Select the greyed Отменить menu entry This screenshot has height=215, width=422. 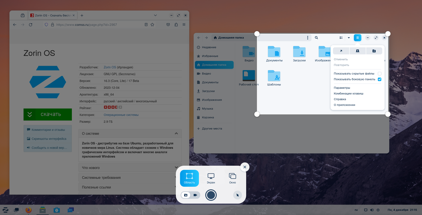pos(341,59)
